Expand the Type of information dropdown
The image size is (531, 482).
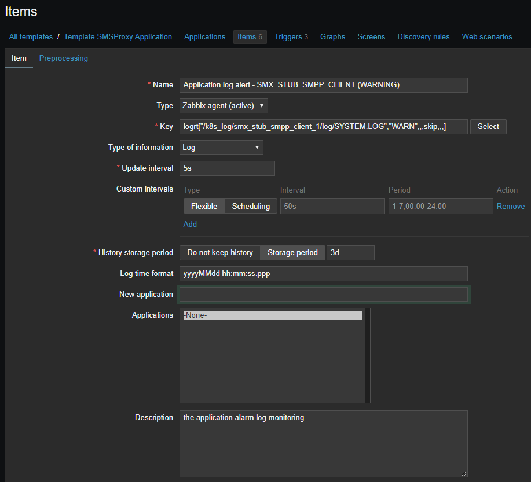(x=221, y=148)
